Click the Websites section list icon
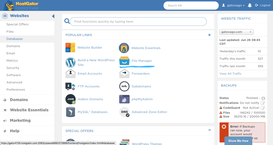 [x=5, y=16]
